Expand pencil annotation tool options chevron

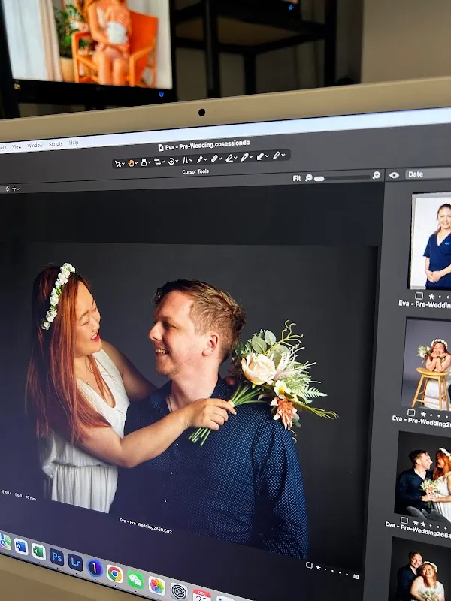pyautogui.click(x=283, y=155)
